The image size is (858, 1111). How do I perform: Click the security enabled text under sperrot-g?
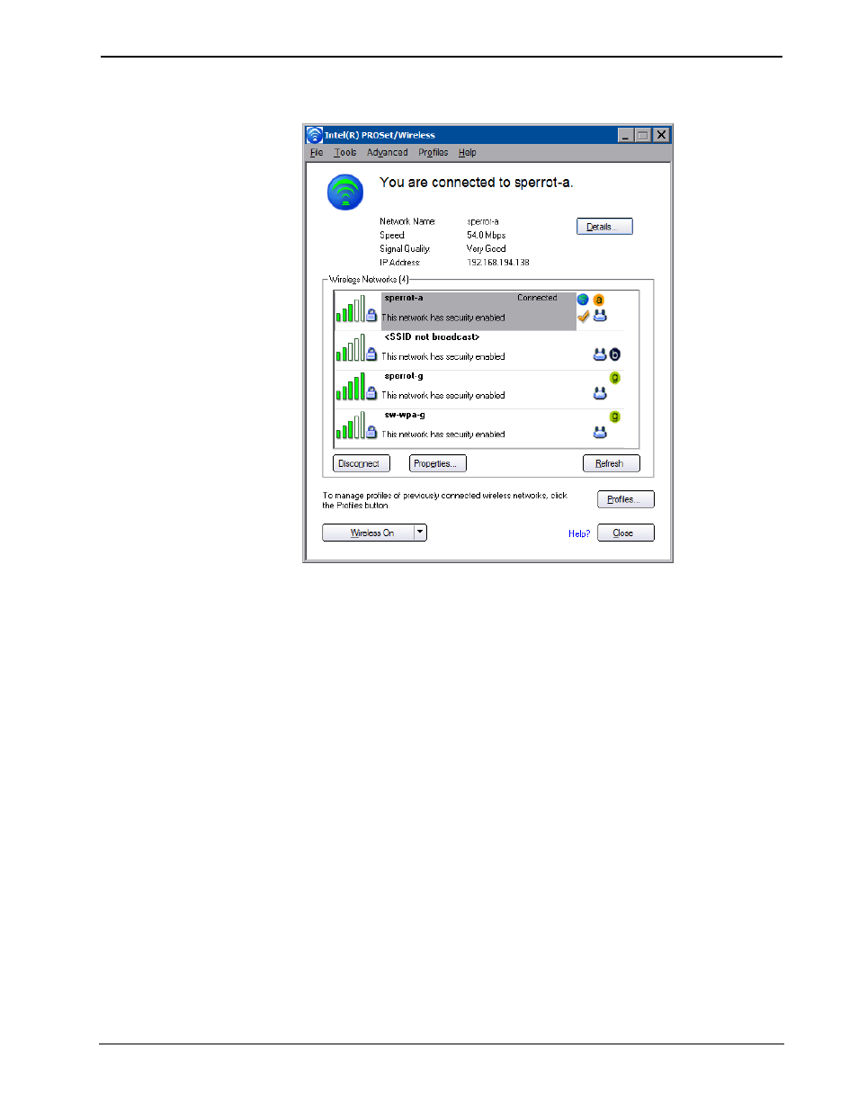pos(443,396)
